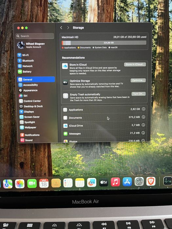Minimize the Storage settings window
Screen dimensions: 172x229
[x=22, y=28]
